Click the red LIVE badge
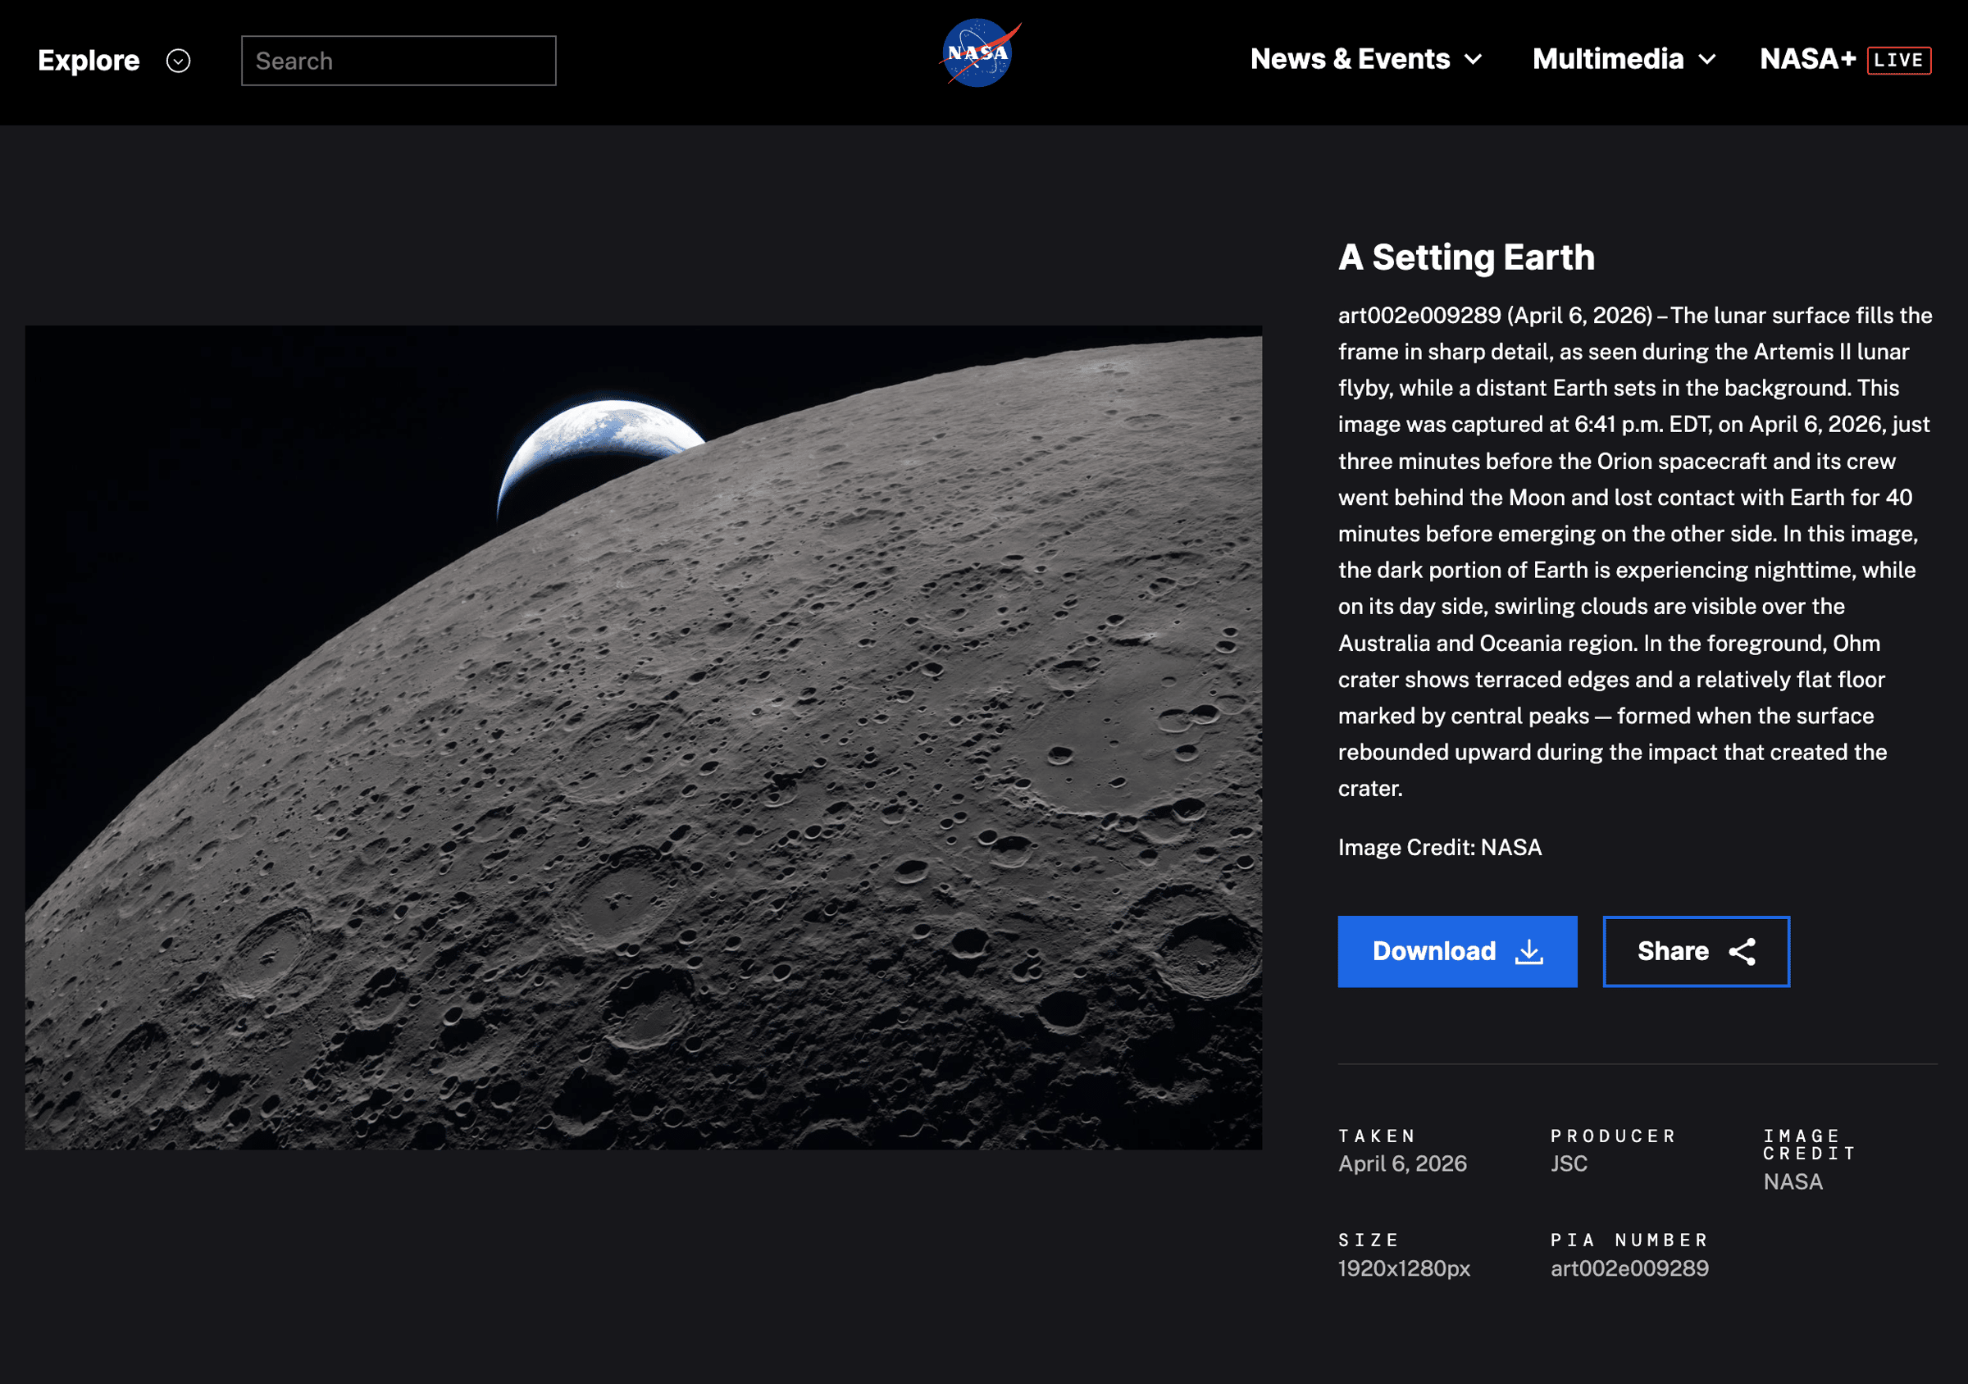1968x1384 pixels. (1897, 61)
